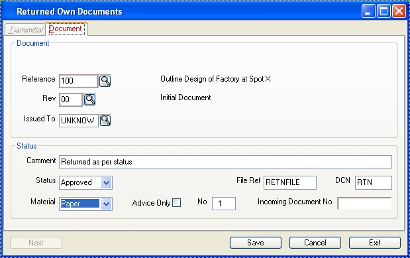Expand the Material dropdown arrow
The width and height of the screenshot is (410, 258).
[107, 204]
